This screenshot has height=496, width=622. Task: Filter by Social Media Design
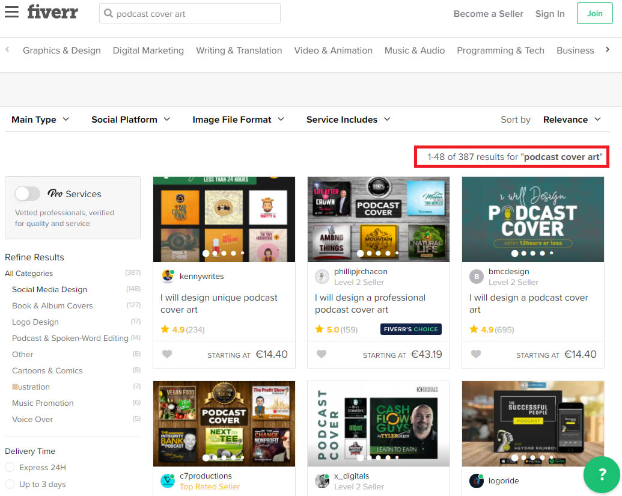pyautogui.click(x=50, y=289)
